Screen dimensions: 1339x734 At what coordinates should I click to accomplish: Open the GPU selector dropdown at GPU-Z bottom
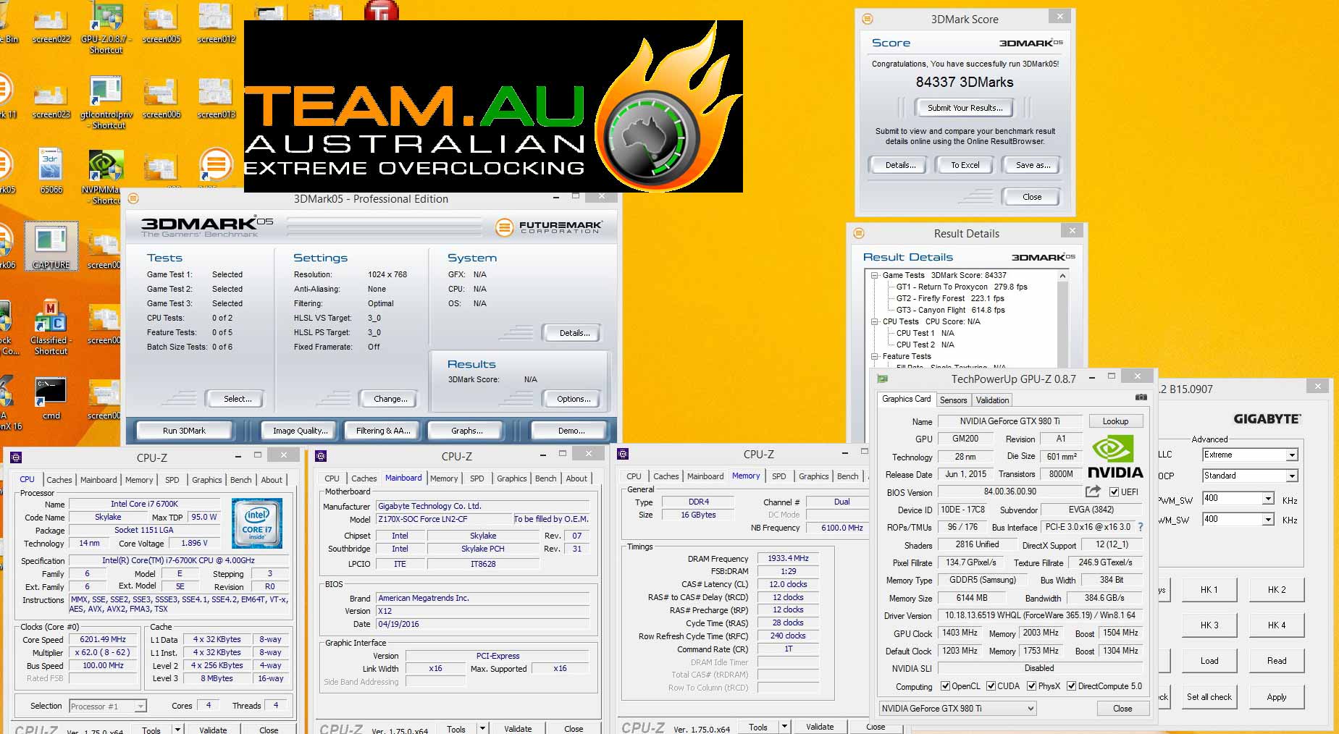[957, 709]
